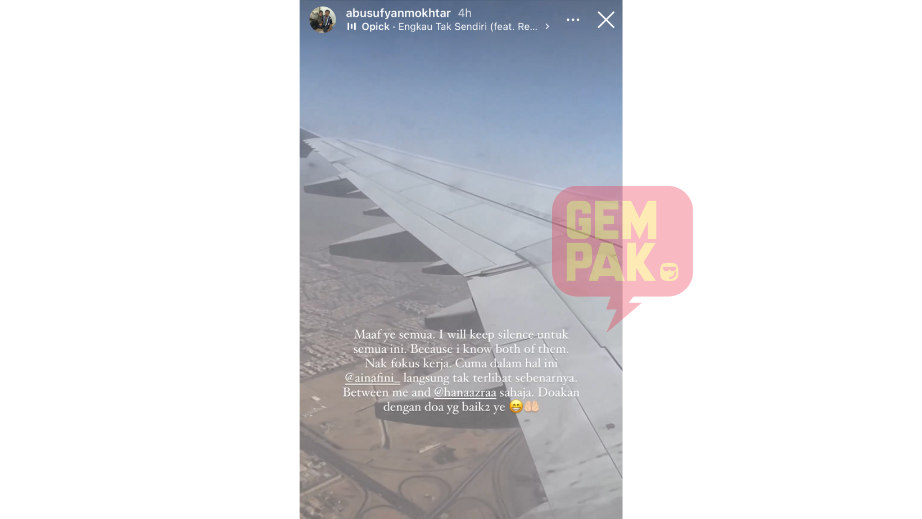922x519 pixels.
Task: Expand song details with the chevron arrow
Action: 547,26
